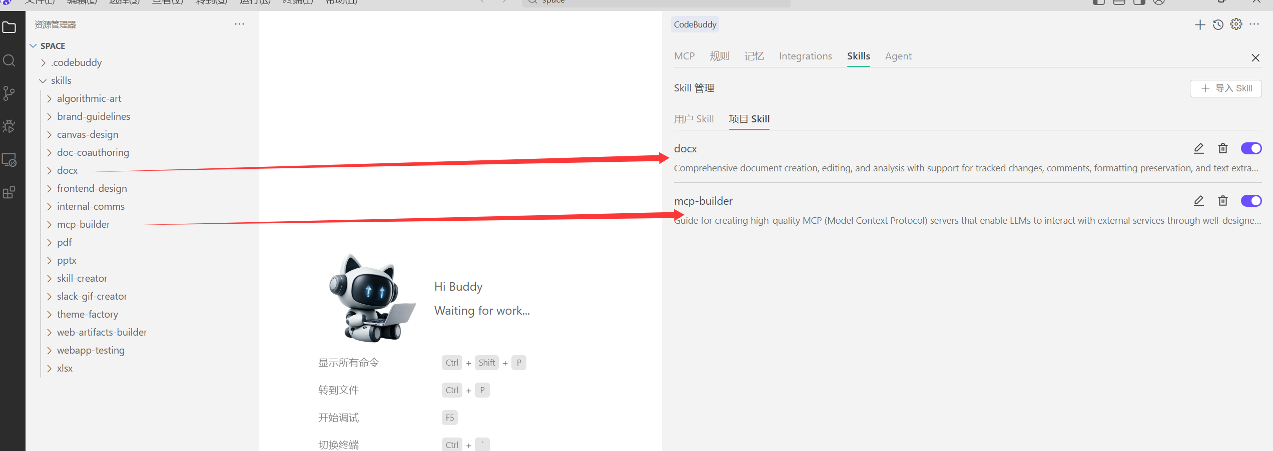Click the 开始调试 shortcut label
The image size is (1273, 451).
[339, 418]
